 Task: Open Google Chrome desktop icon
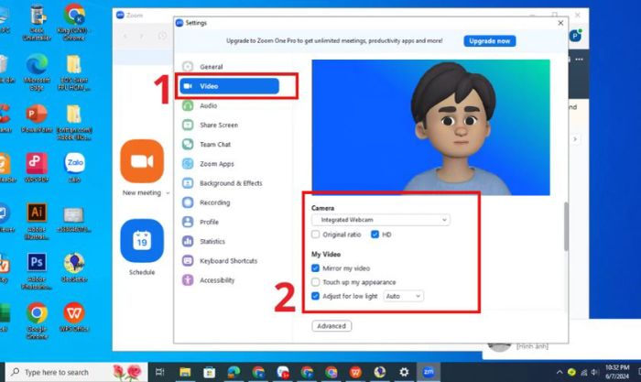pos(37,313)
